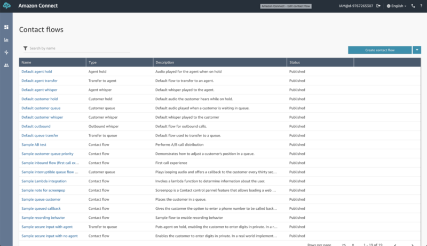Click the IAM@d-9767265307 user label

click(x=356, y=6)
